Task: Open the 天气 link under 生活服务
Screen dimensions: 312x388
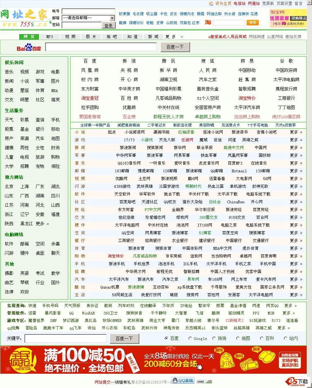Action: click(9, 120)
